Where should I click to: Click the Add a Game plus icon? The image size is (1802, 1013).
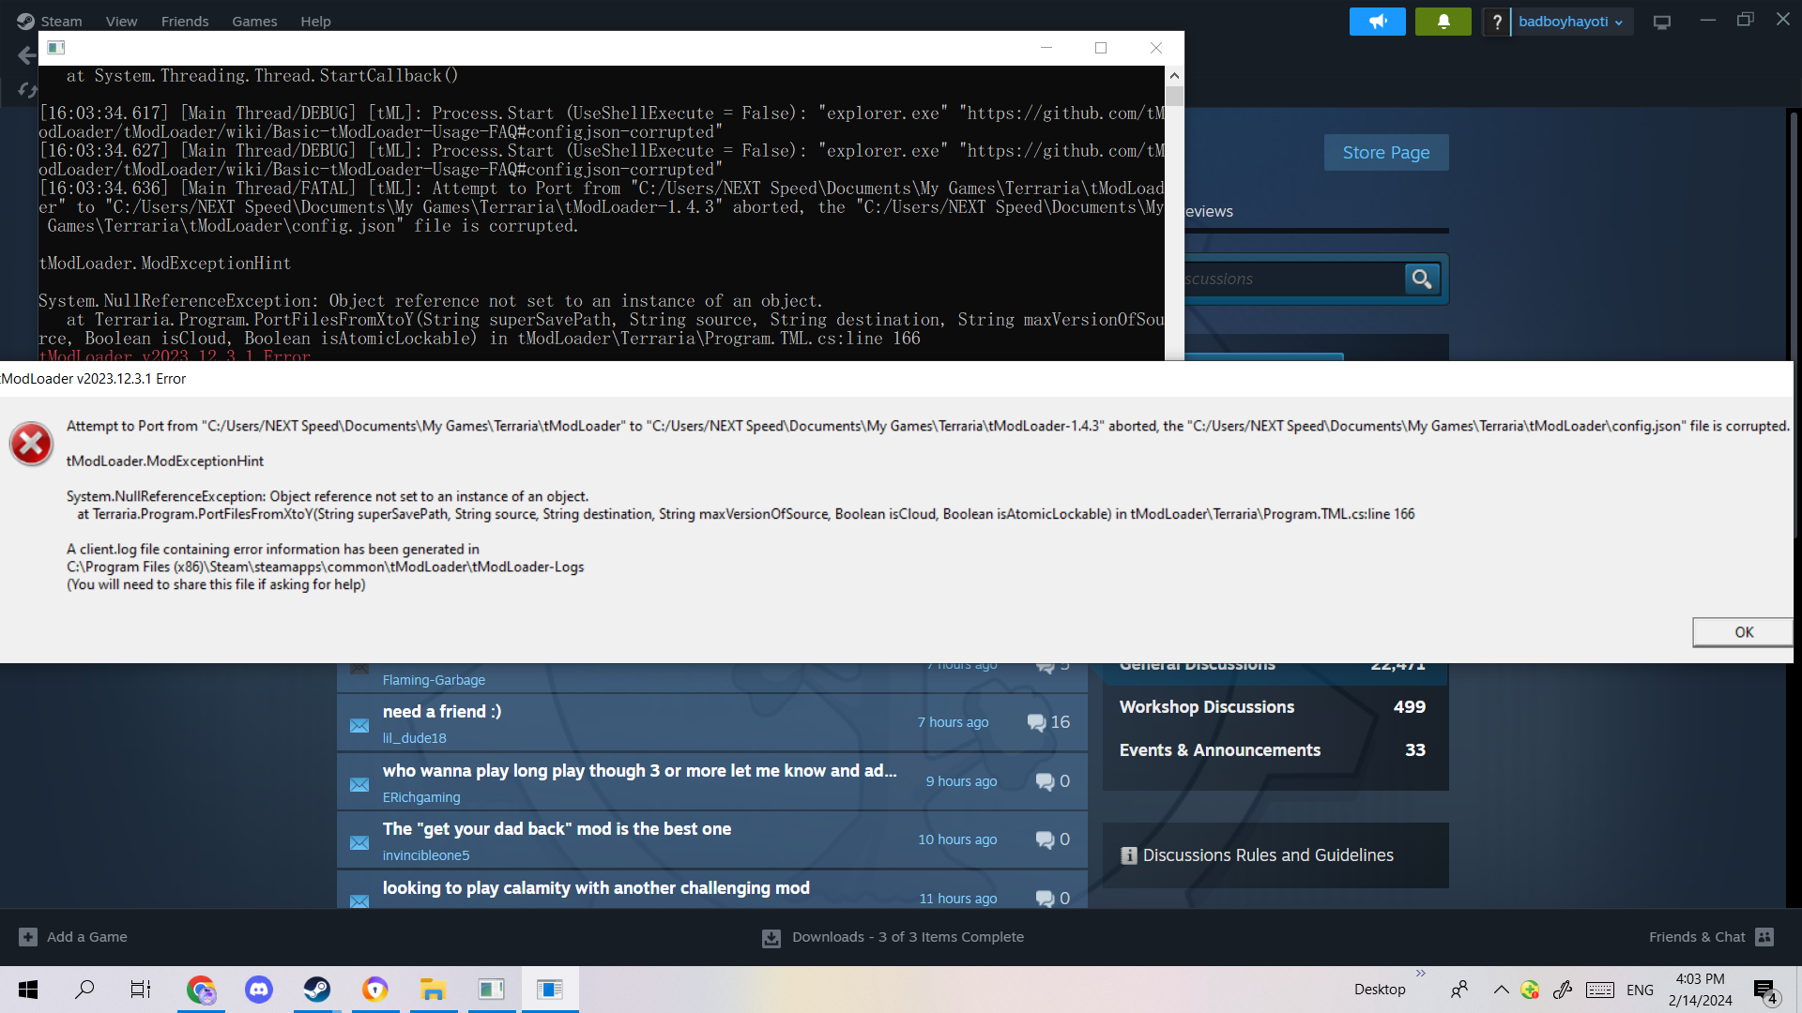(x=29, y=936)
